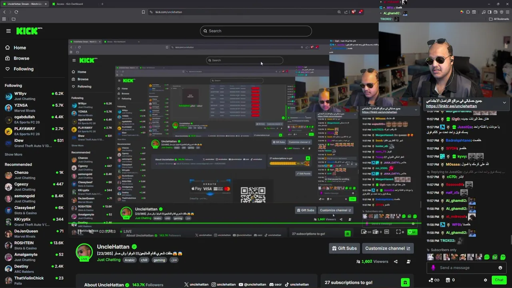Viewport: 512px width, 288px height.
Task: Open Chenzo recommended channel
Action: pyautogui.click(x=34, y=175)
